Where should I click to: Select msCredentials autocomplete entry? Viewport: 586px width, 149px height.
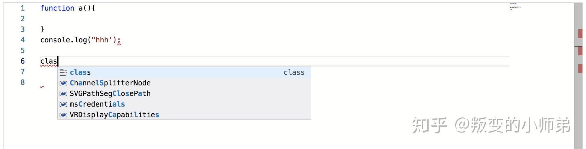pyautogui.click(x=184, y=104)
